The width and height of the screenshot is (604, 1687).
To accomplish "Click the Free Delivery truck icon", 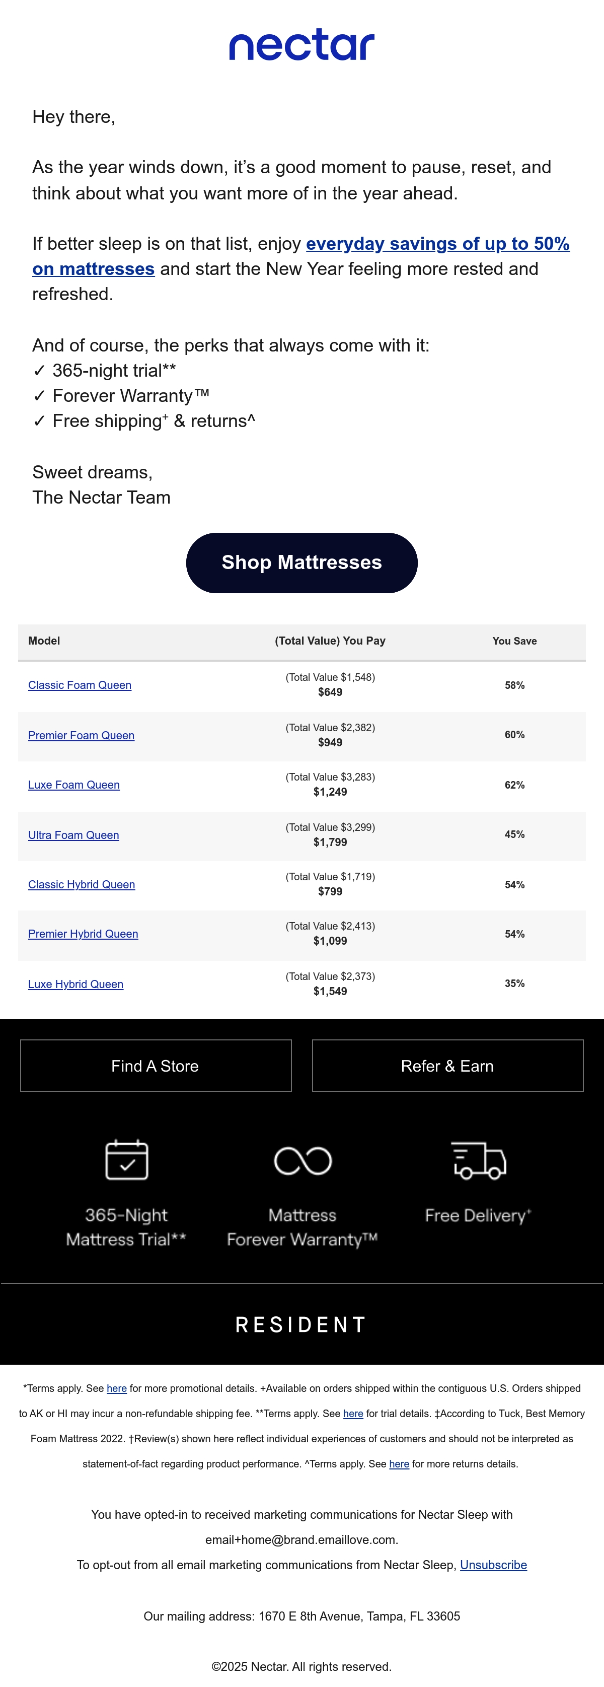I will click(x=479, y=1160).
